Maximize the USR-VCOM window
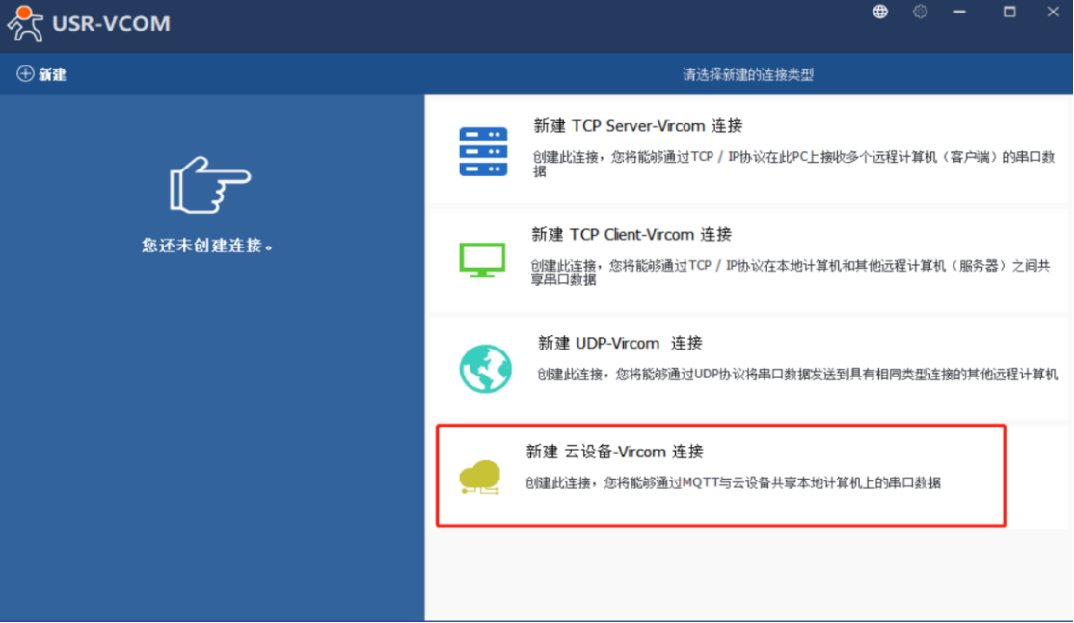Image resolution: width=1074 pixels, height=623 pixels. click(x=1009, y=12)
